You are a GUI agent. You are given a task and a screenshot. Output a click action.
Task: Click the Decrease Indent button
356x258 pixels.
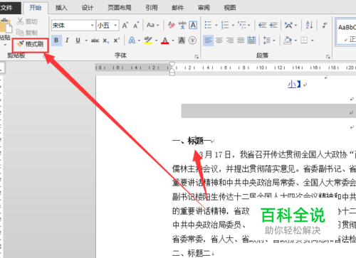263,25
